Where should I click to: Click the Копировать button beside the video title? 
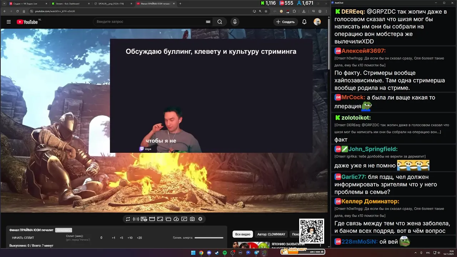click(64, 230)
